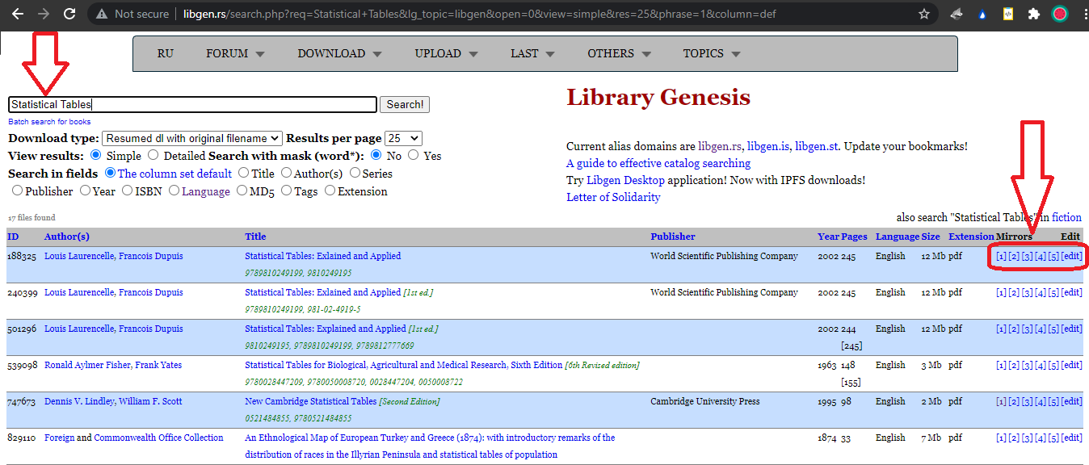Select the Extension search field radio

pyautogui.click(x=330, y=191)
